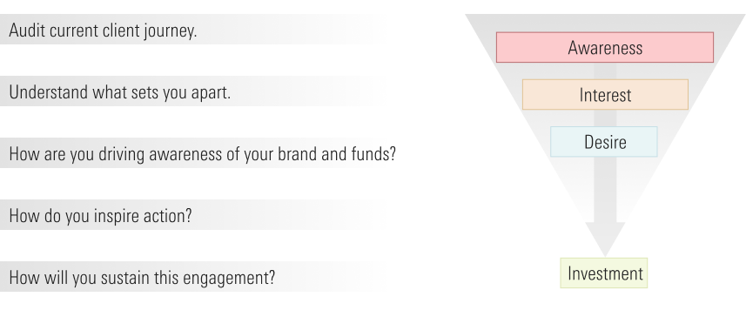The height and width of the screenshot is (317, 746).
Task: Click arrow segment between Interest and Desire
Action: click(605, 118)
